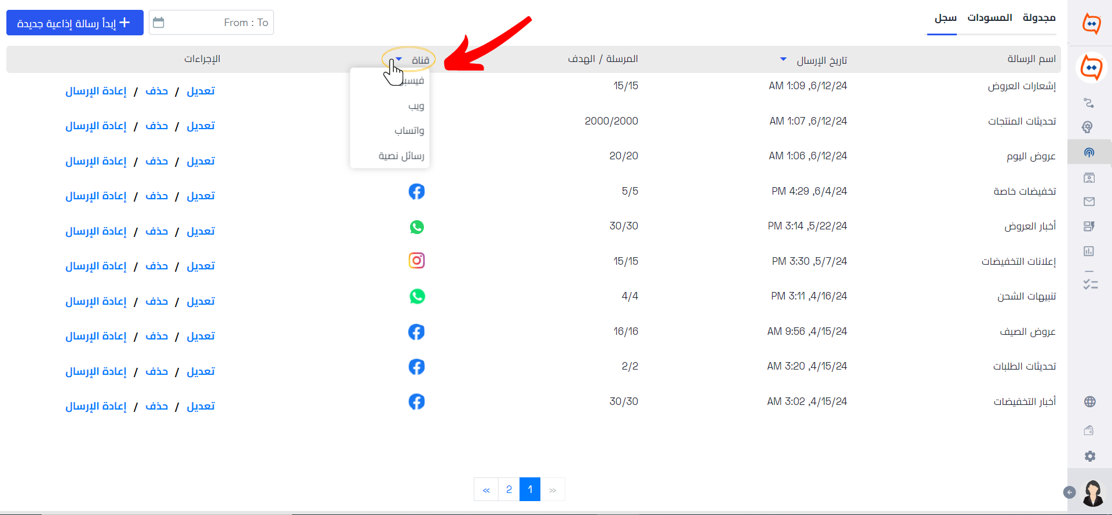Click إبدأ رسالة إذاعية جديدة button
1112x515 pixels.
75,23
